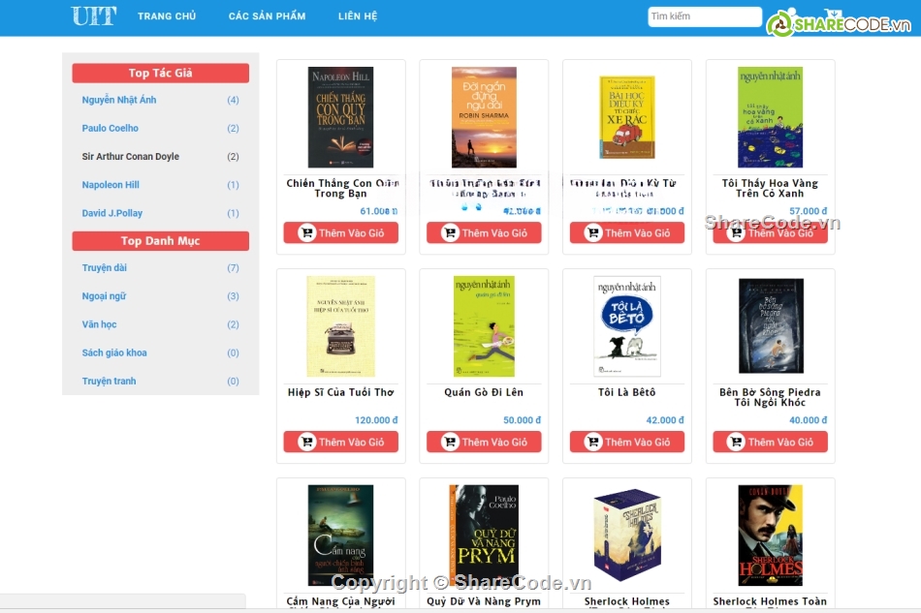Open the TRANG CHỦ menu item

pos(167,16)
